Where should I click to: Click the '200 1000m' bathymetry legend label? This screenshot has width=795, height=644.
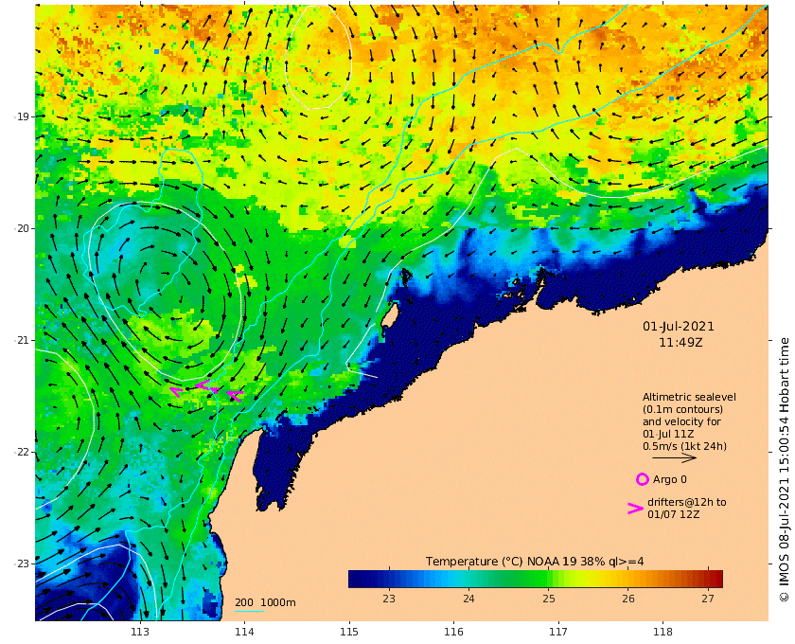[265, 602]
